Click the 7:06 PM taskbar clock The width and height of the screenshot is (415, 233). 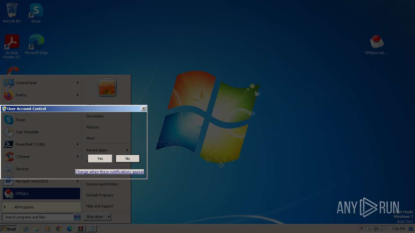tap(398, 229)
